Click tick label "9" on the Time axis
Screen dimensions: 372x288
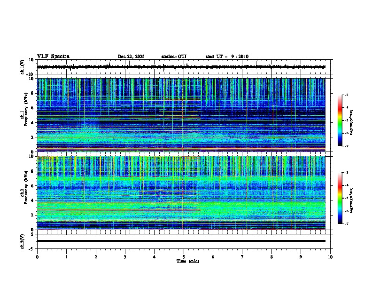point(301,257)
